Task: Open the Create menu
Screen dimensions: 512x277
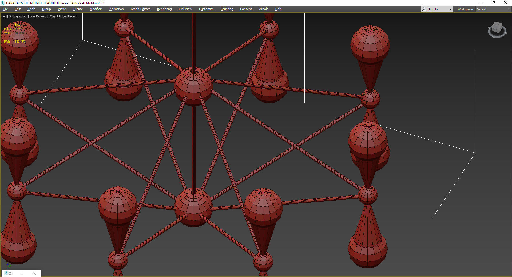Action: 78,9
